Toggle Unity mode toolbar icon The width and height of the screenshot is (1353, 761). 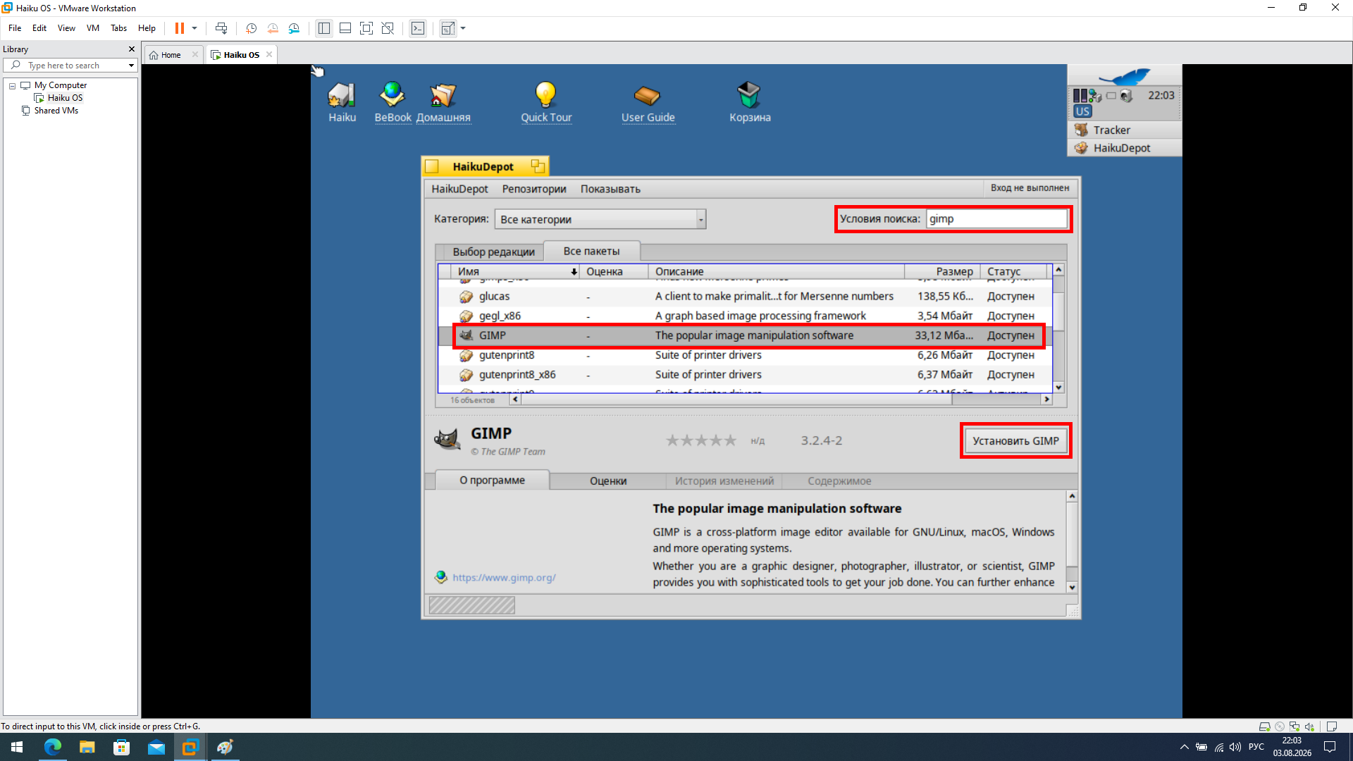click(x=388, y=28)
